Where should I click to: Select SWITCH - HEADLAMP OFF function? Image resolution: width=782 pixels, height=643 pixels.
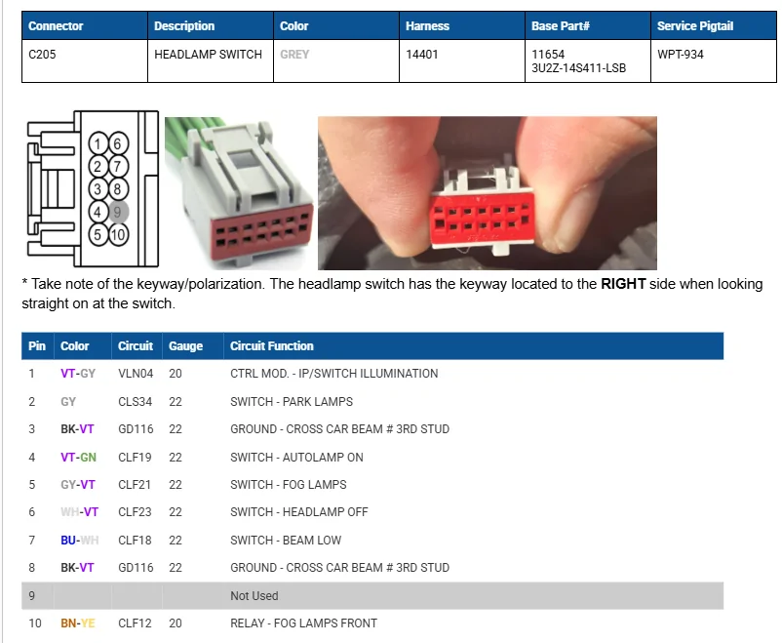tap(299, 511)
